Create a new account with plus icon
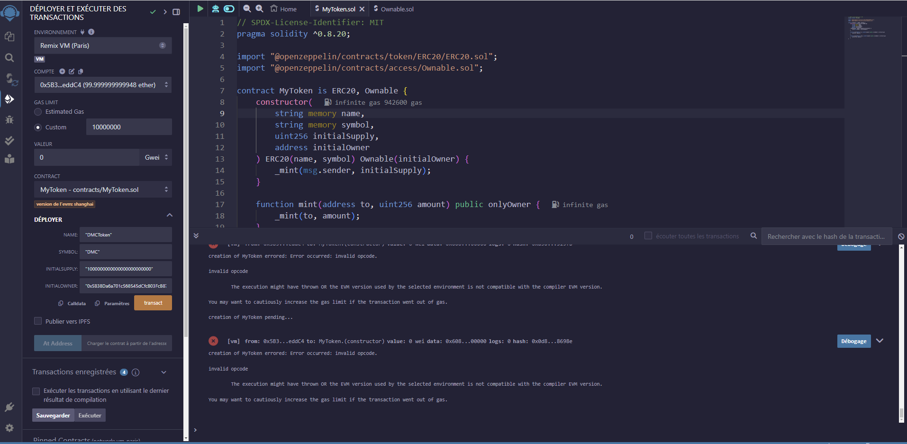Viewport: 907px width, 444px height. pos(62,72)
